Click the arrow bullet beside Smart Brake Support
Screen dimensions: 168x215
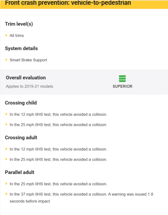6,60
